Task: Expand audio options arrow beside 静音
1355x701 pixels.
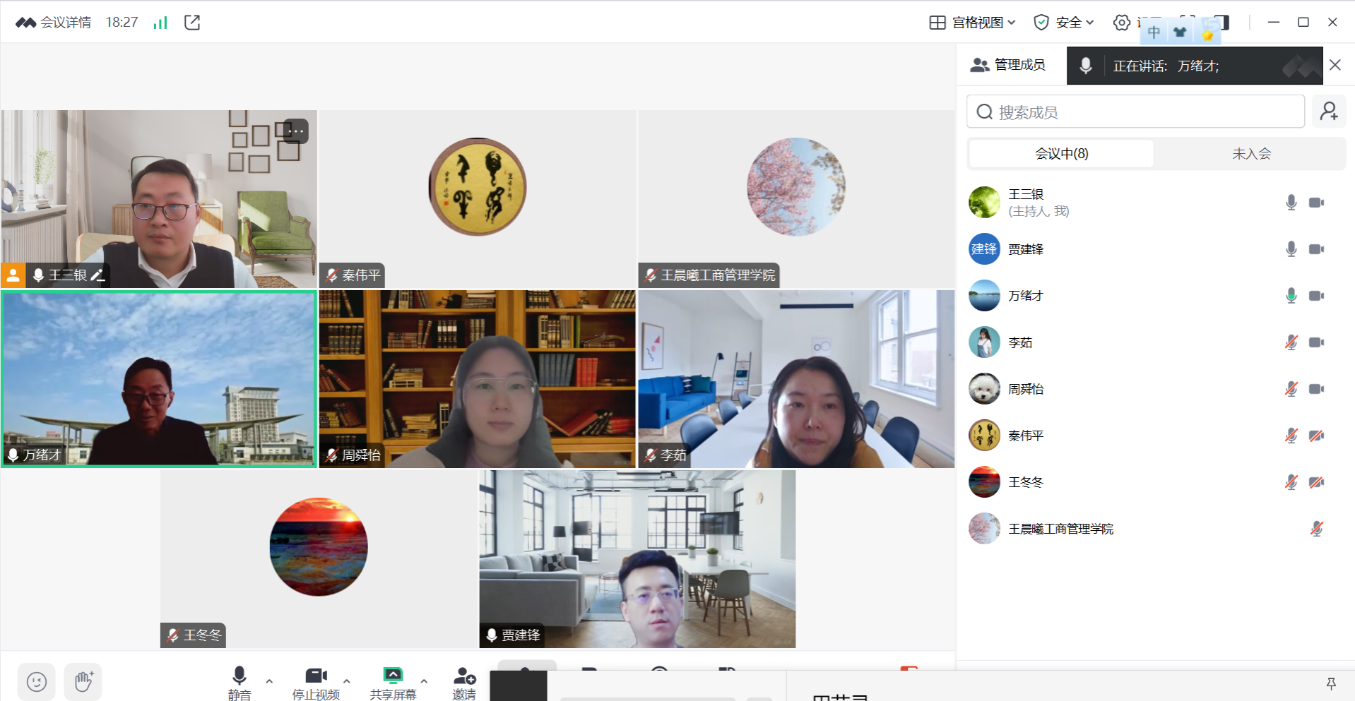Action: [269, 681]
